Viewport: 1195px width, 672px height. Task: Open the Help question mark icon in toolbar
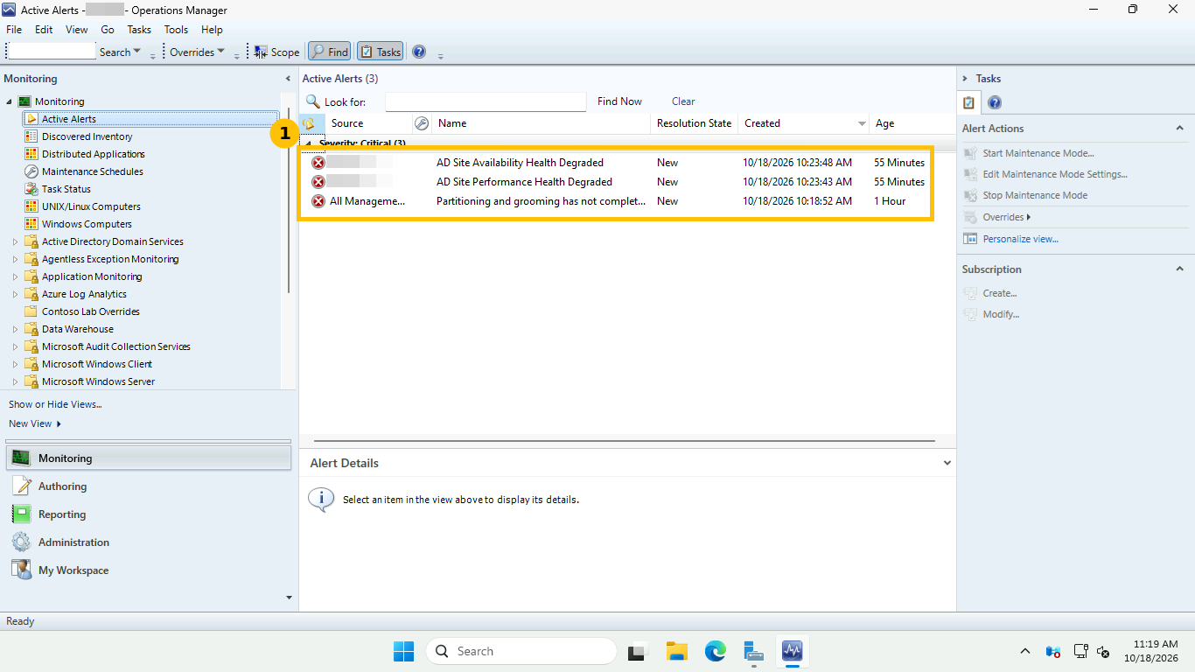click(x=419, y=52)
